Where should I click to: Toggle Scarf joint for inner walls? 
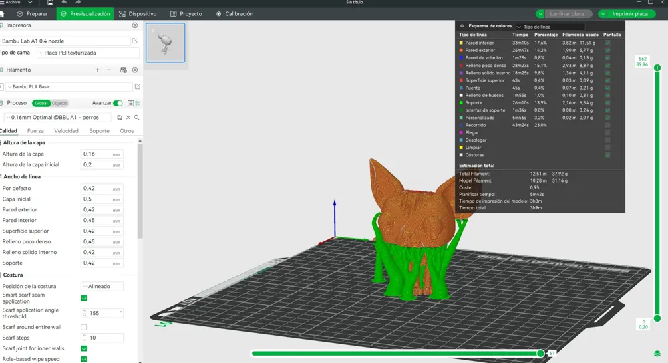click(x=84, y=348)
